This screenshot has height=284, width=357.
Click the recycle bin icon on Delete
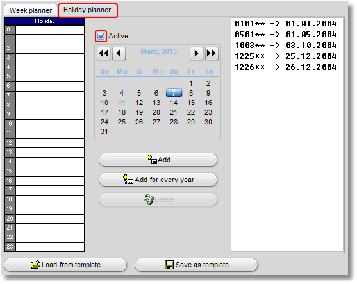149,199
